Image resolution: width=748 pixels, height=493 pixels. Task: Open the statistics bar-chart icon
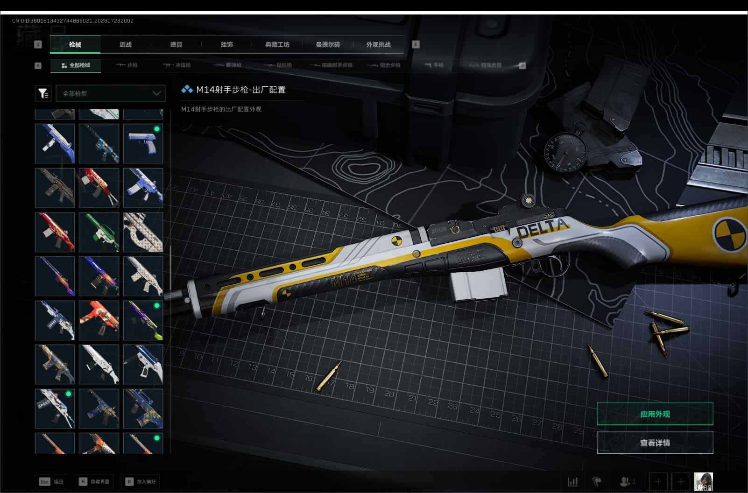point(572,481)
